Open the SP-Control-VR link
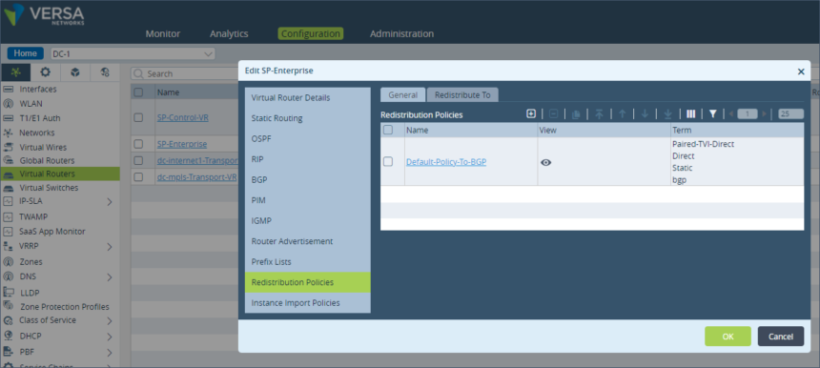 pyautogui.click(x=182, y=117)
